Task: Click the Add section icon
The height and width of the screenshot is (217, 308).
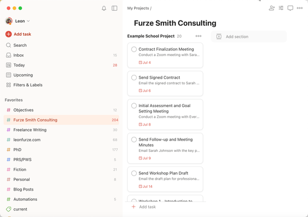Action: (x=219, y=36)
